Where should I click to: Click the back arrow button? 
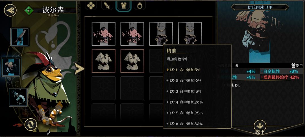point(10,10)
